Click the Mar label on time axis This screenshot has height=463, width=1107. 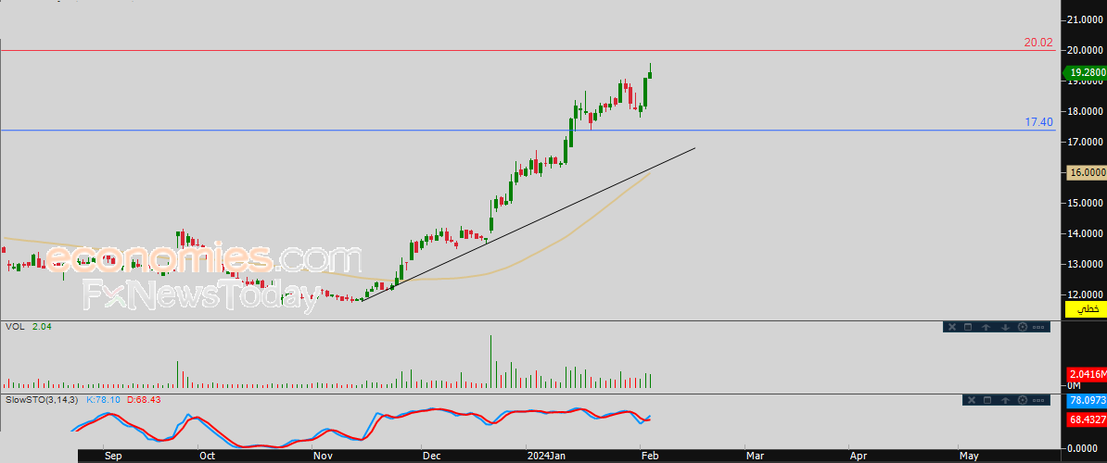[x=755, y=456]
